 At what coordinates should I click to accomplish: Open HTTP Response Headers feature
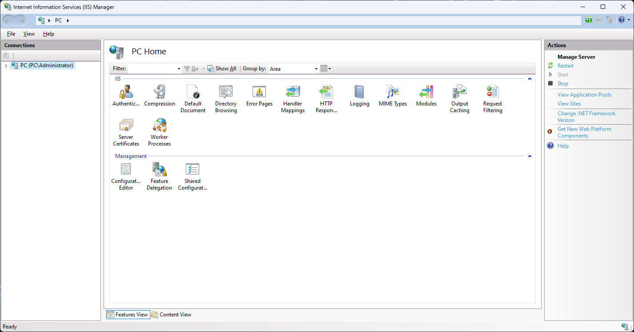[x=326, y=99]
